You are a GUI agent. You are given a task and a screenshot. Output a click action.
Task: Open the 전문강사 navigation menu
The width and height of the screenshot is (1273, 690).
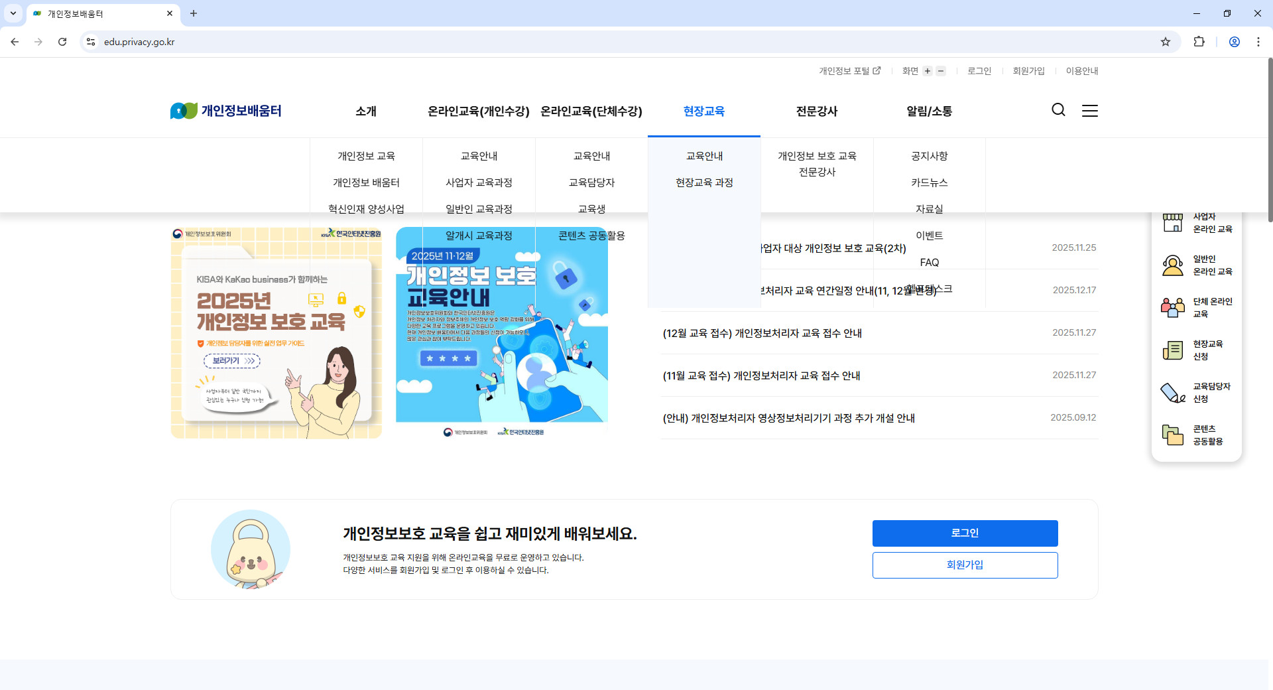817,111
